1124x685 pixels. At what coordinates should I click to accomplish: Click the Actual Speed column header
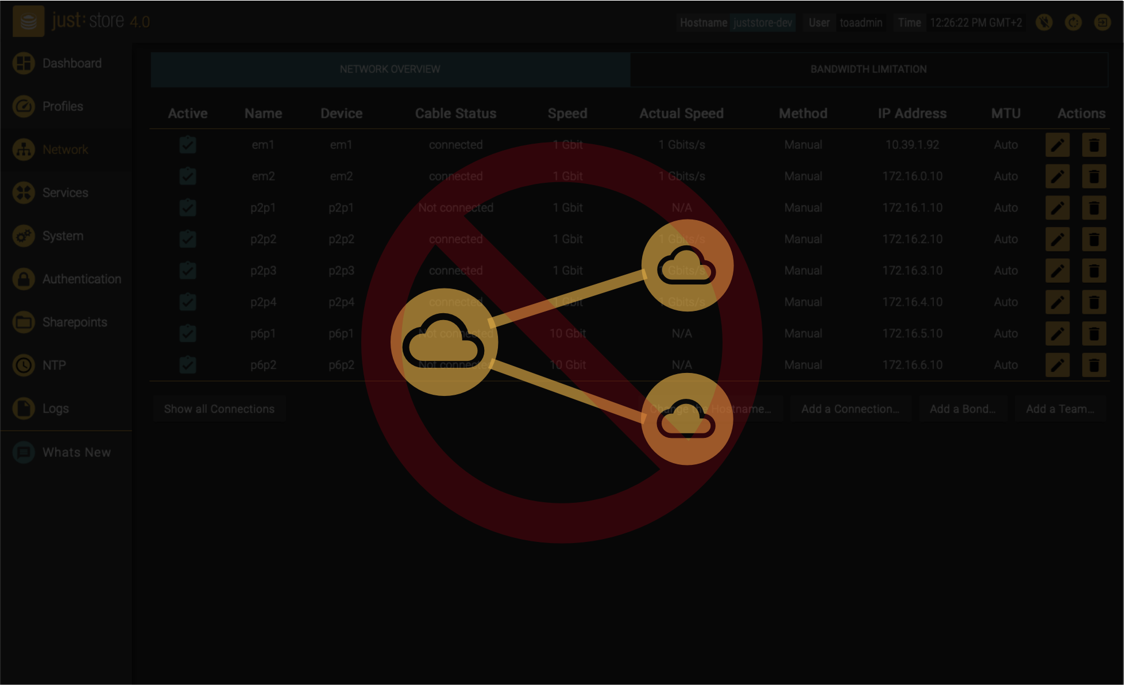pos(682,114)
